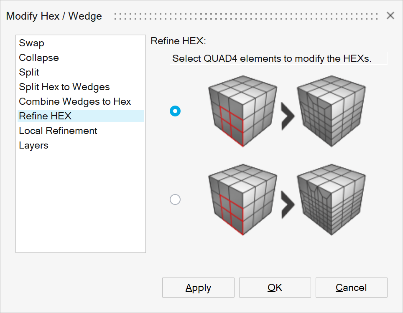Image resolution: width=403 pixels, height=313 pixels.
Task: Click the bottom refined result cube image
Action: [x=331, y=199]
